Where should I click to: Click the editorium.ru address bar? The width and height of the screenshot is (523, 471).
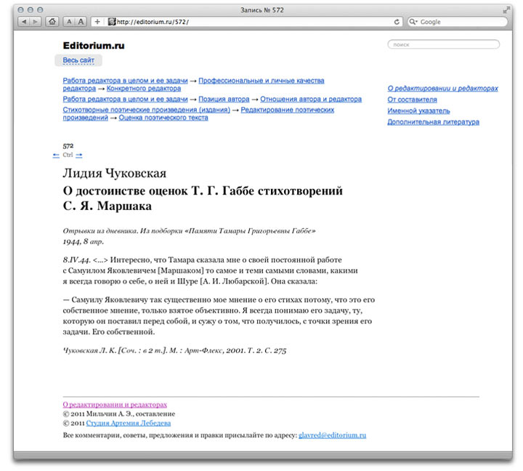tap(254, 22)
